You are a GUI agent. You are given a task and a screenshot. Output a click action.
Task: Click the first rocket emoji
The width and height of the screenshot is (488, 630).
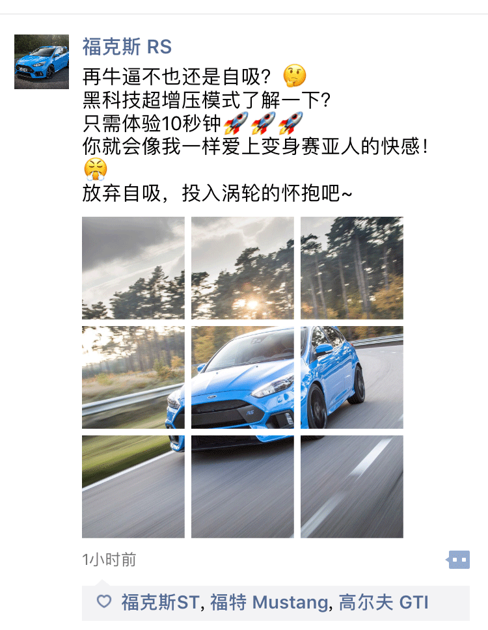(x=236, y=122)
